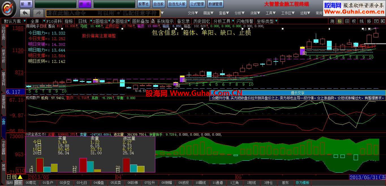Open the 决策 menu
The image size is (386, 186).
tap(255, 13)
